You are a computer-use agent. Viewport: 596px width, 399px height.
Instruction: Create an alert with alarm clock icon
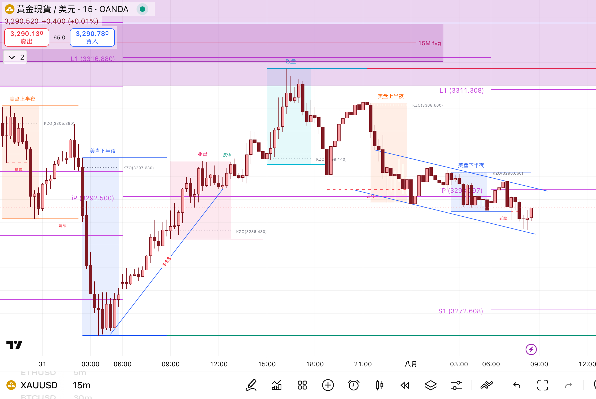(x=353, y=385)
